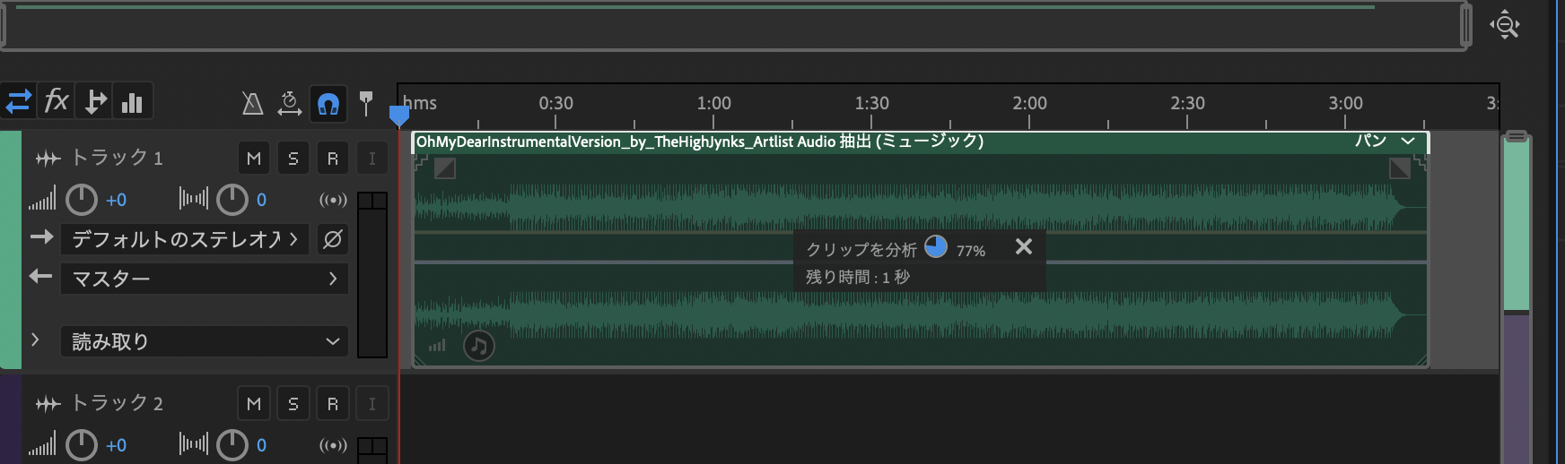Screen dimensions: 1565x464
Task: Click the horizontal zoom navigator bar
Action: tap(736, 26)
